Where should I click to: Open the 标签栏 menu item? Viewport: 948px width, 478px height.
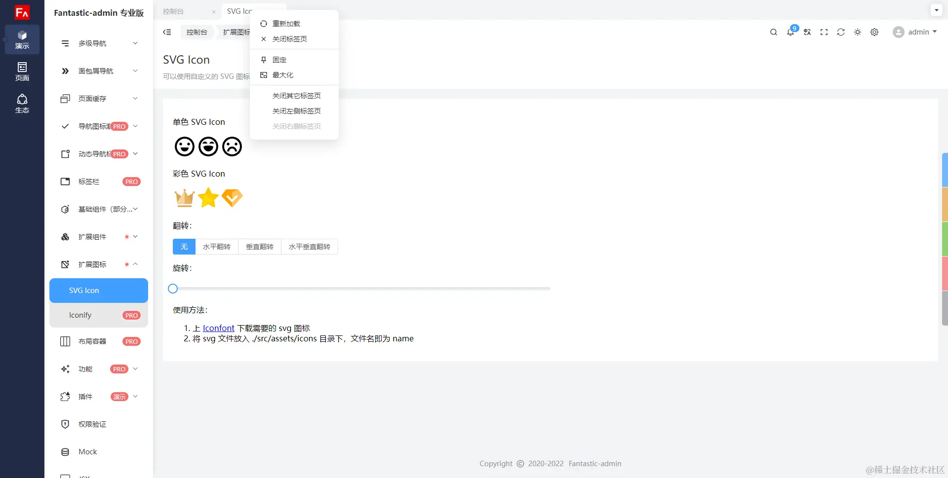pos(99,182)
